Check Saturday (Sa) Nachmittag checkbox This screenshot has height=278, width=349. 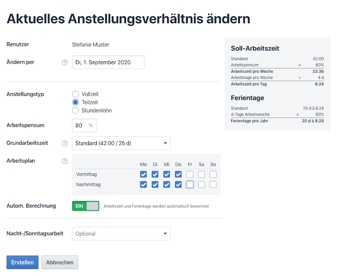click(x=201, y=184)
